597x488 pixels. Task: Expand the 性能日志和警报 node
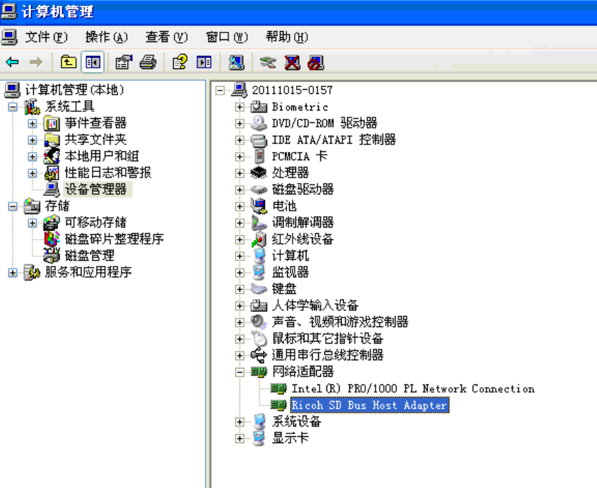(x=32, y=173)
